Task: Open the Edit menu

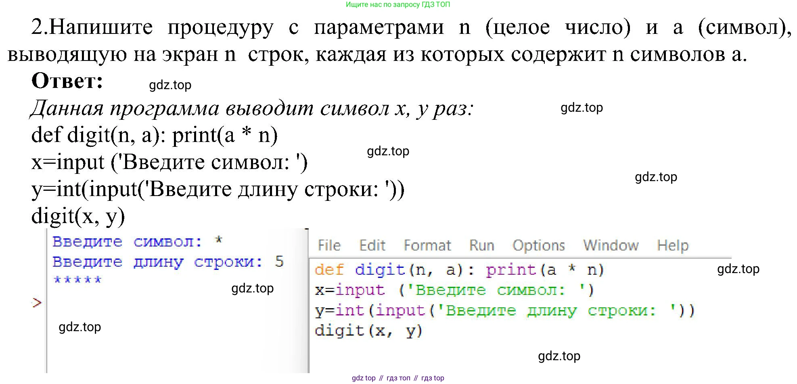Action: (372, 245)
